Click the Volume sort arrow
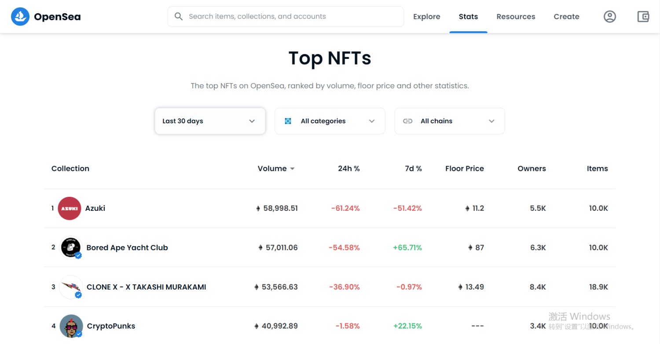660x344 pixels. pos(292,169)
